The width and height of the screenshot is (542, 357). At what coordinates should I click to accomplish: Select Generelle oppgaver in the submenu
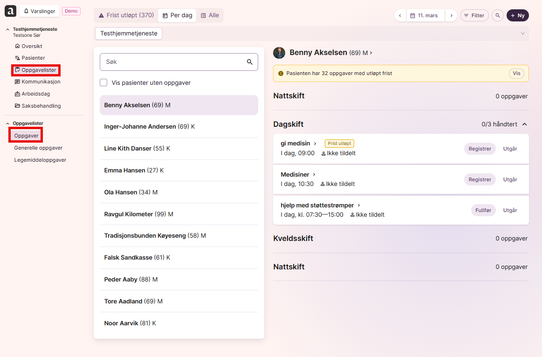pos(38,148)
